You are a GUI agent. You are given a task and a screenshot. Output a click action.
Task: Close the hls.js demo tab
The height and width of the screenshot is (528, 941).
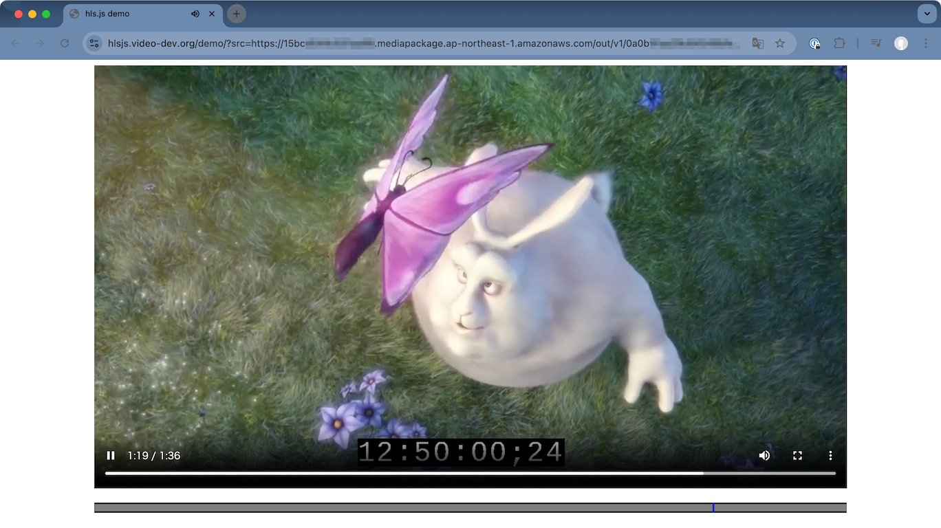tap(211, 14)
